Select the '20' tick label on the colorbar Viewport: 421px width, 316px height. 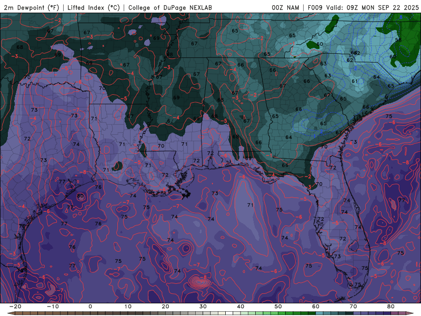coord(165,307)
